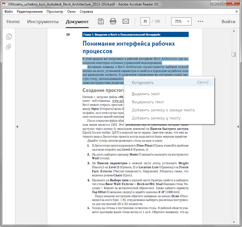Select the Документ tab
The height and width of the screenshot is (227, 242).
click(x=77, y=22)
